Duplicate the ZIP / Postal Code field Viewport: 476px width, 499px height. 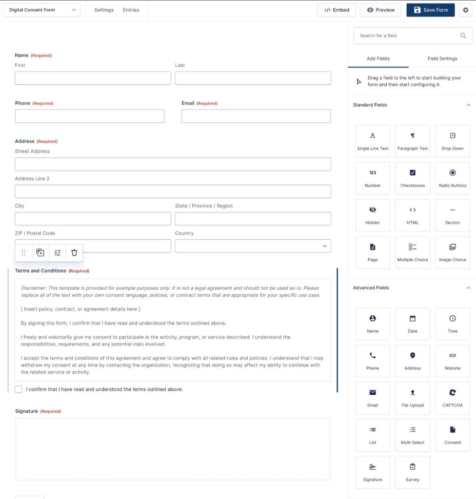[x=40, y=252]
